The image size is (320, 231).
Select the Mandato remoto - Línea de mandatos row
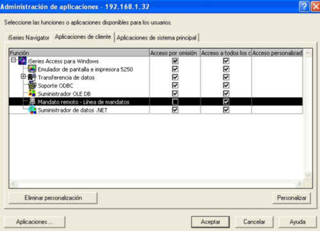click(x=156, y=102)
